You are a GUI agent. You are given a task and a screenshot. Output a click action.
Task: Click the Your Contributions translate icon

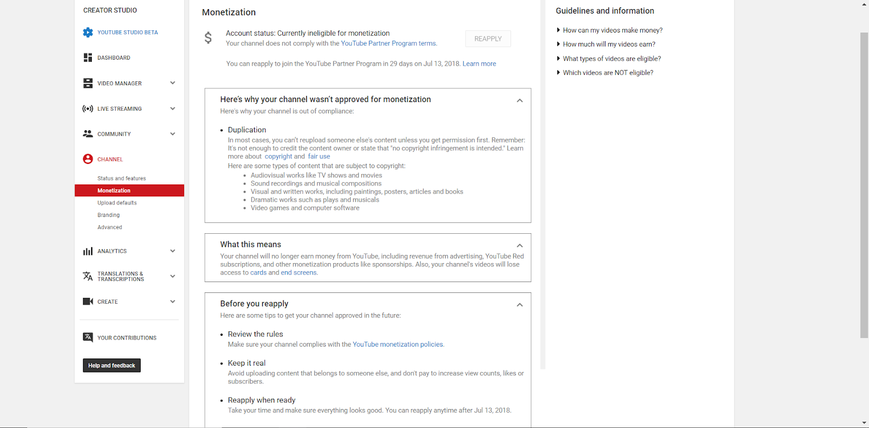tap(88, 337)
